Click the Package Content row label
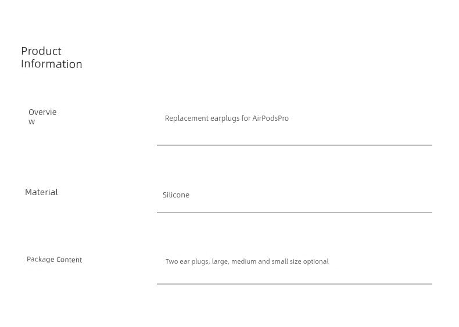The height and width of the screenshot is (327, 459). click(54, 260)
